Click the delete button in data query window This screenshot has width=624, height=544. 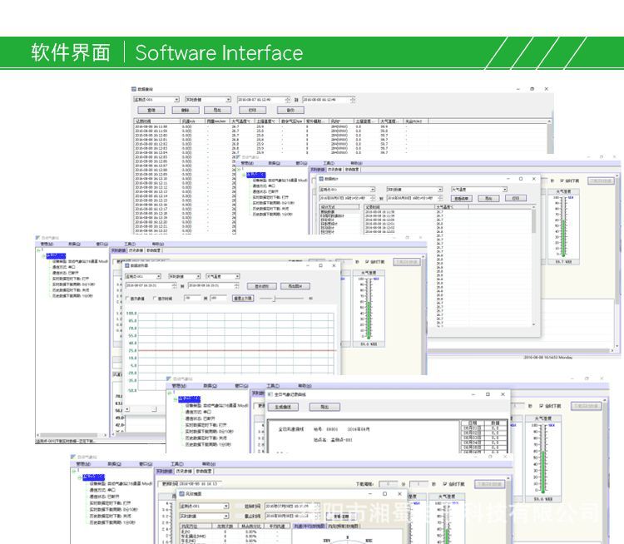pyautogui.click(x=186, y=111)
